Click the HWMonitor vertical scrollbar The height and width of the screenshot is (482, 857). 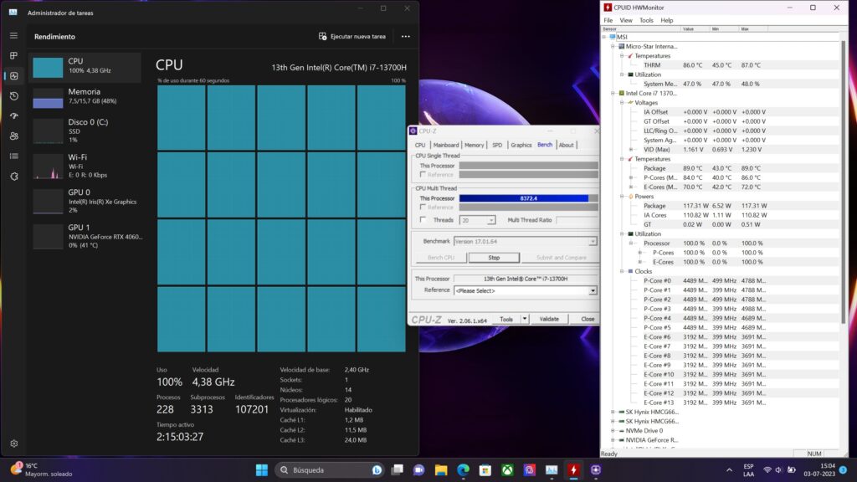pos(844,181)
